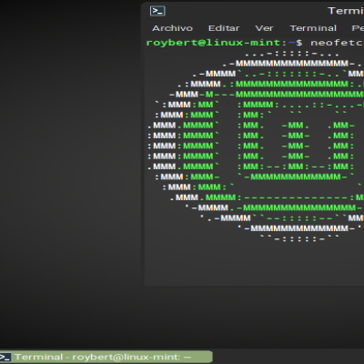Select the Terminal - roybert@linux-mint taskbar button
This screenshot has width=364, height=364.
[x=106, y=357]
